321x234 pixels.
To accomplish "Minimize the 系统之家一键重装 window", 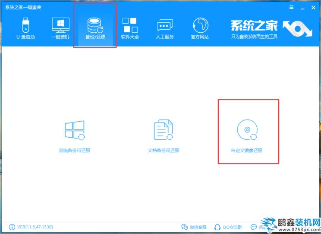I will tap(302, 8).
